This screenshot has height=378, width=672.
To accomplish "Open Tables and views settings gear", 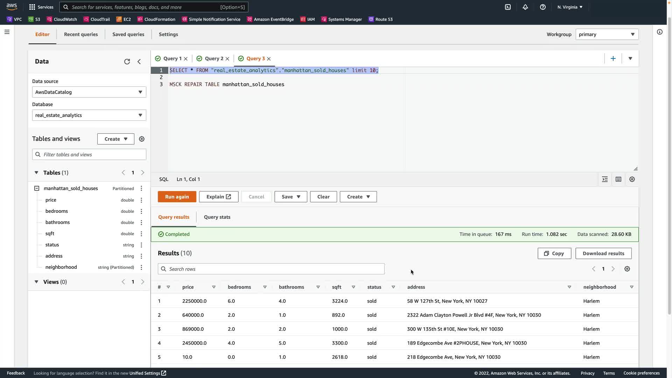I will point(142,139).
